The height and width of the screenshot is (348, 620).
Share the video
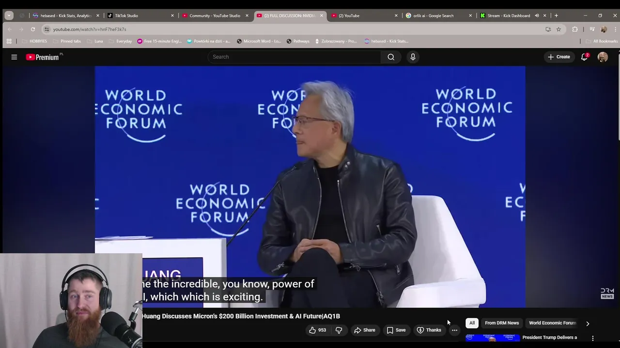pyautogui.click(x=365, y=330)
